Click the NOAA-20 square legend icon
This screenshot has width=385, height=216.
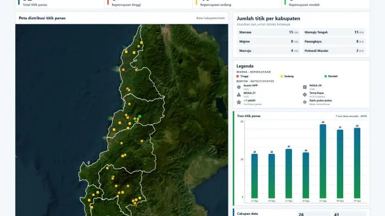[x=305, y=87]
